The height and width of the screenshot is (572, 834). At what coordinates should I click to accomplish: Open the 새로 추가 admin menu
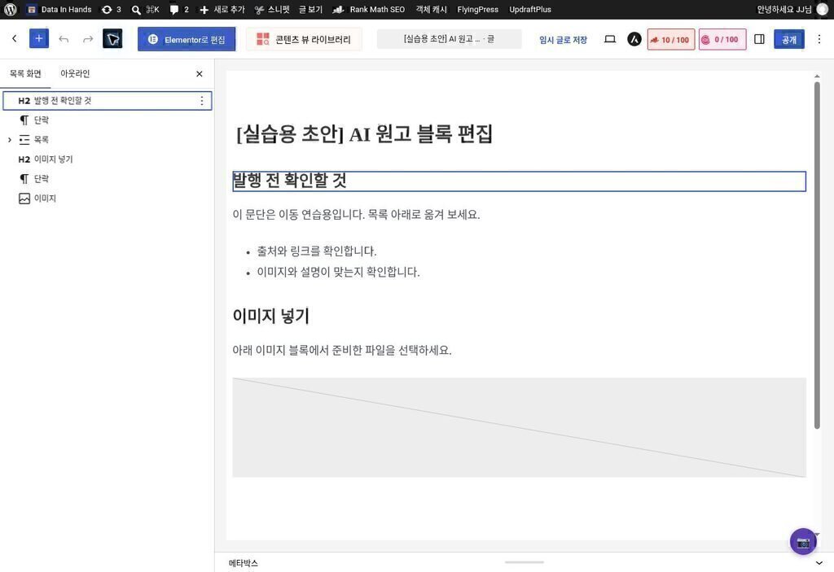tap(222, 10)
